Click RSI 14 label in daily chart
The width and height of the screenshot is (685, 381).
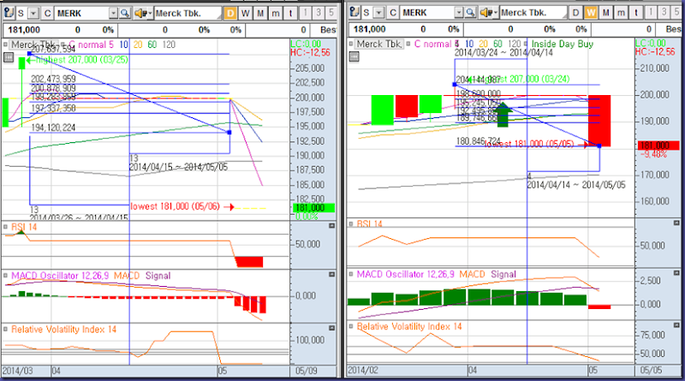click(24, 227)
